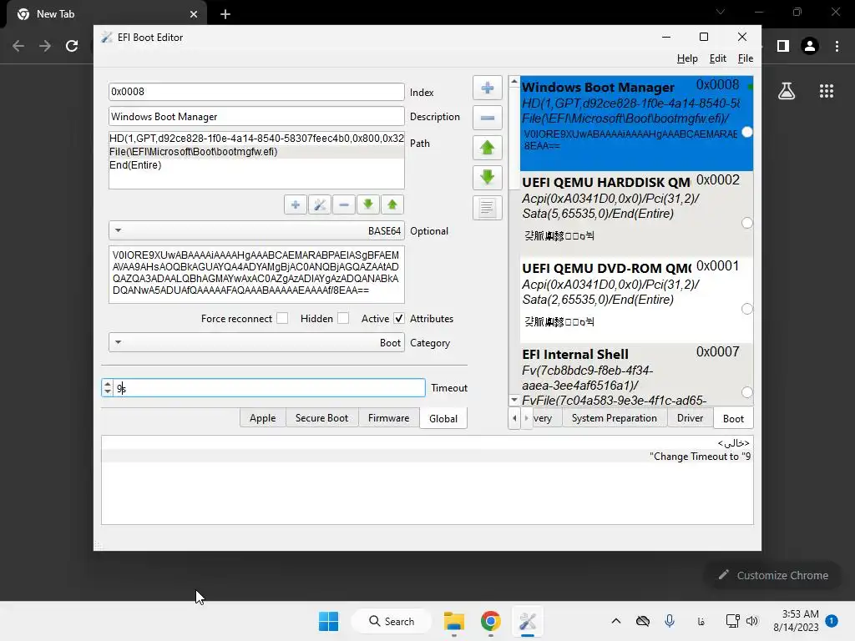Uncheck the Active checkbox
855x641 pixels.
point(399,318)
